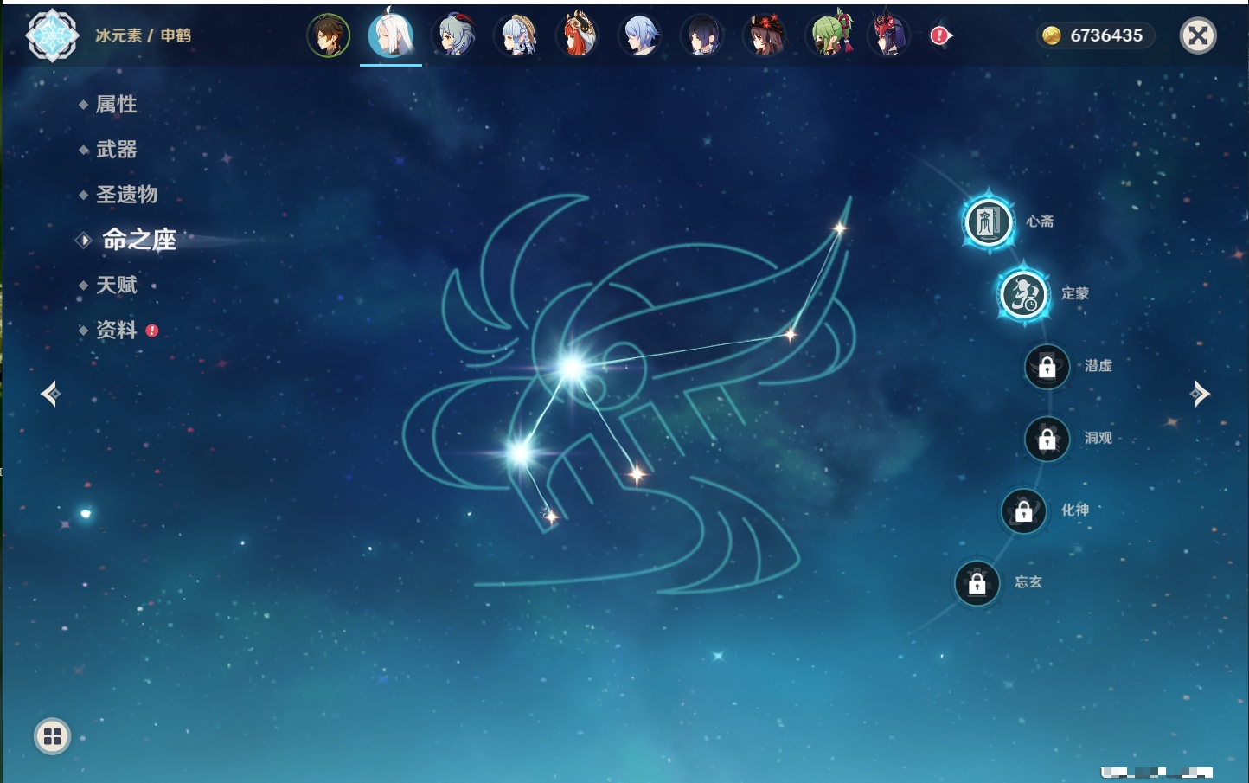This screenshot has width=1249, height=783.
Task: Click the locked 化神 constellation node
Action: [1023, 510]
